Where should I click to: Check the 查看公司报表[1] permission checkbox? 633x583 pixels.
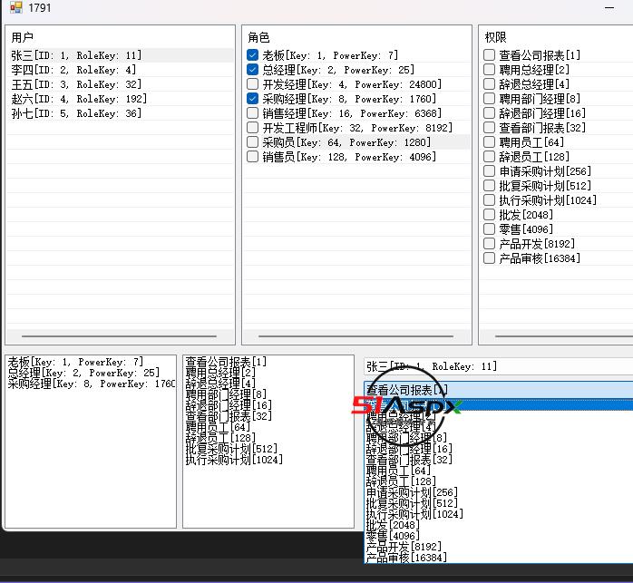(490, 55)
